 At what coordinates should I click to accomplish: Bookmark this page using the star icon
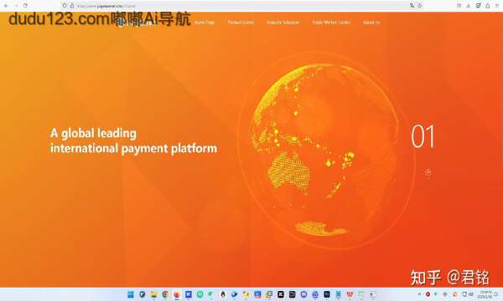[x=420, y=6]
